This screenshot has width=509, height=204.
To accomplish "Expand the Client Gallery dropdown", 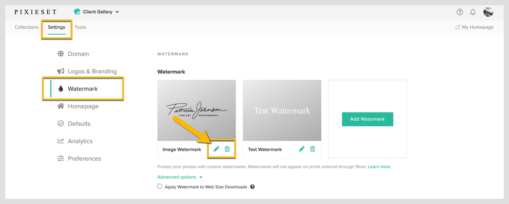I will (x=97, y=12).
